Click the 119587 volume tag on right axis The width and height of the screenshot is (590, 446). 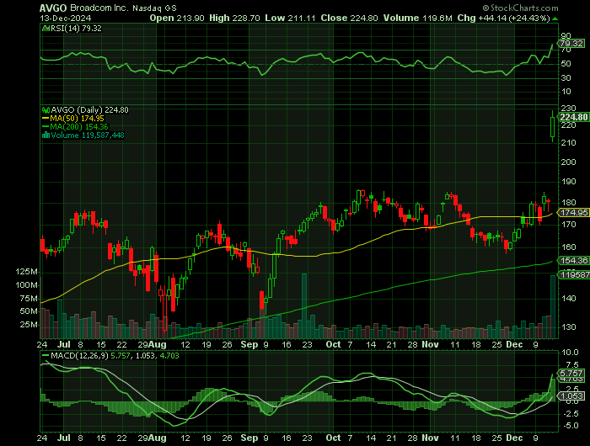(575, 275)
